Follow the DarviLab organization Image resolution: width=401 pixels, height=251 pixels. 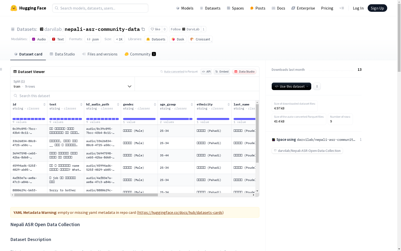click(185, 29)
